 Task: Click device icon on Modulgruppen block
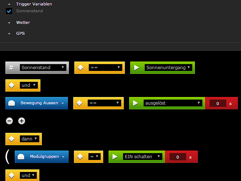point(21,157)
